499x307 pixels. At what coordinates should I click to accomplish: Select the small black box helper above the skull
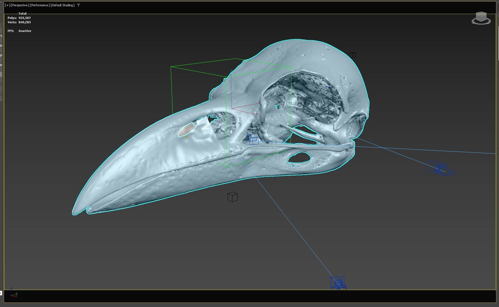click(353, 55)
